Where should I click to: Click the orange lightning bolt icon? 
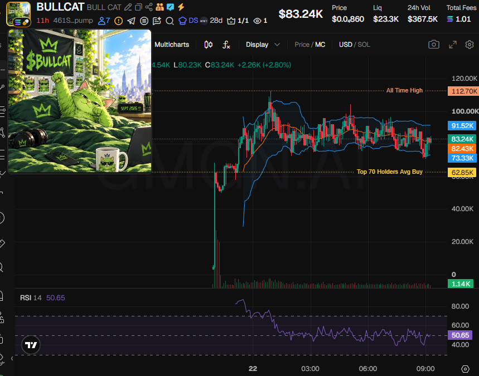pyautogui.click(x=181, y=7)
